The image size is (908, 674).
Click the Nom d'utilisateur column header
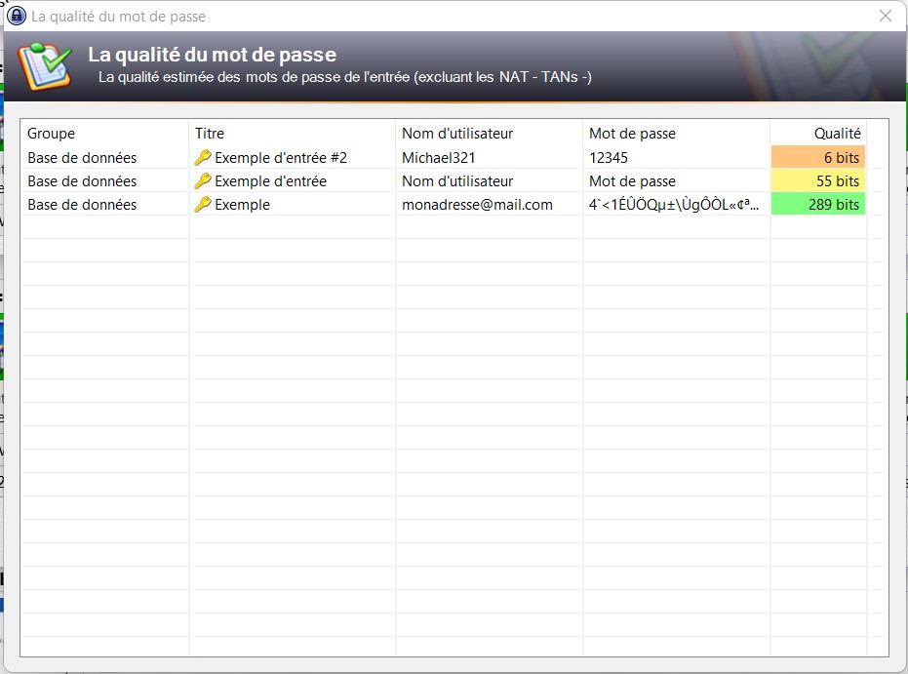click(456, 134)
